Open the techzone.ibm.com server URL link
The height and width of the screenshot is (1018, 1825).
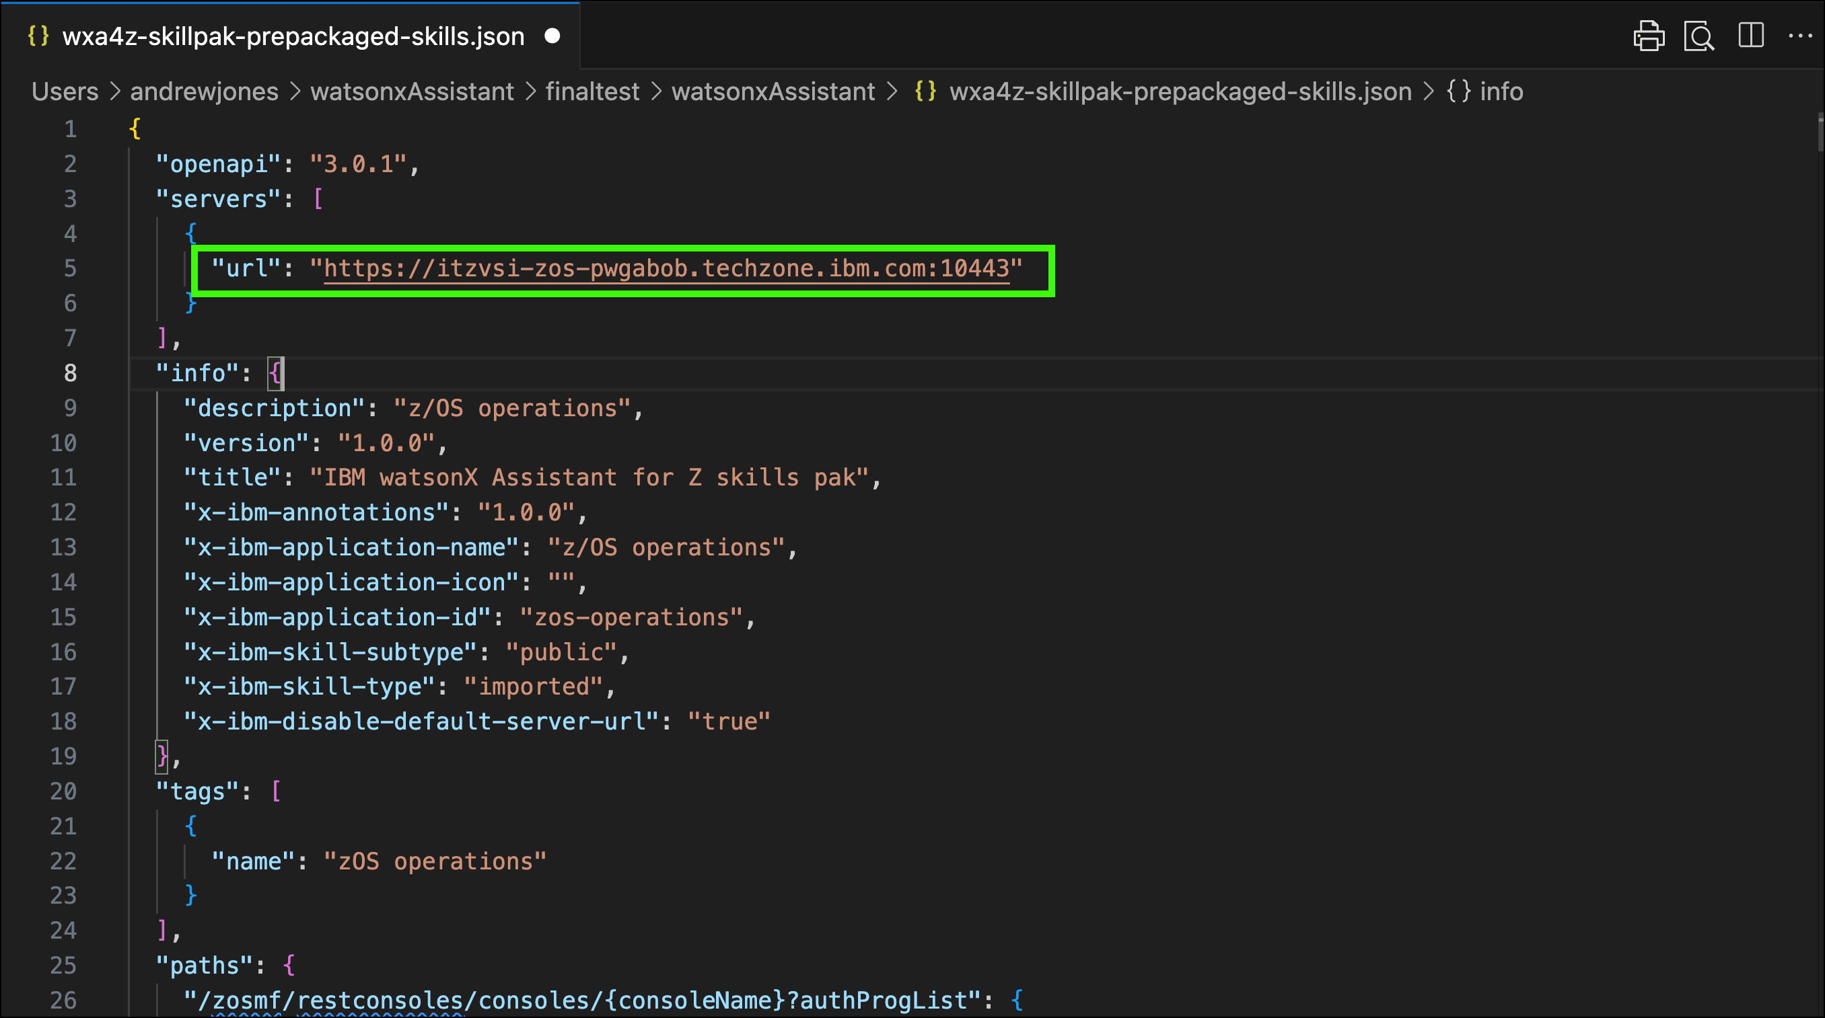coord(666,268)
